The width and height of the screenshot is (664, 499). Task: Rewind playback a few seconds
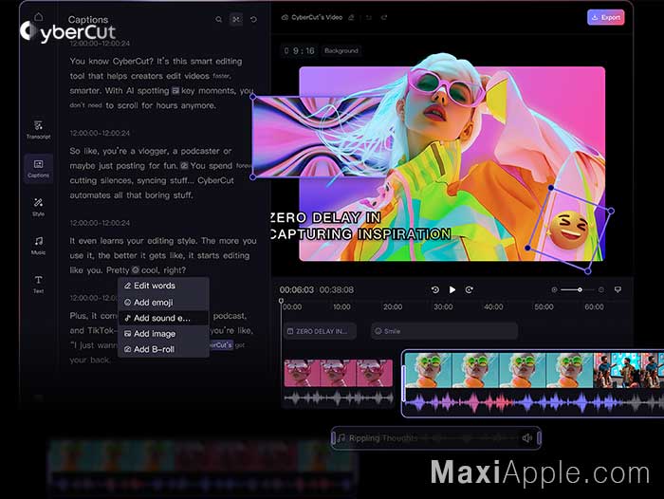click(x=434, y=289)
